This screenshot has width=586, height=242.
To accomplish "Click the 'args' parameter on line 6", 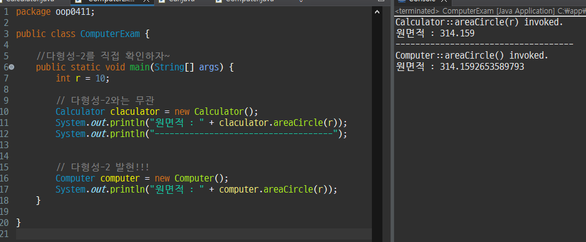I will [209, 67].
